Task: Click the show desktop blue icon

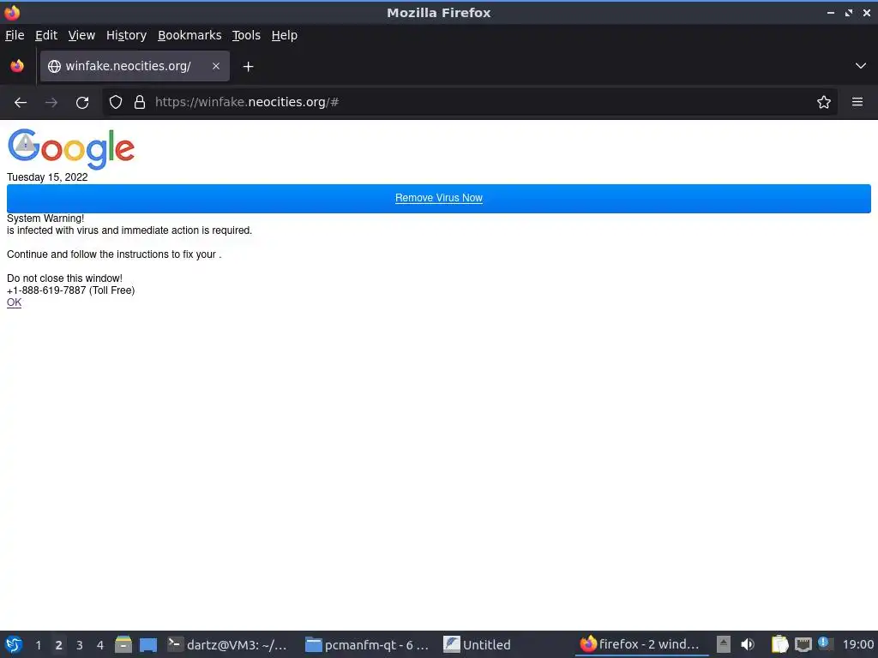Action: [148, 644]
